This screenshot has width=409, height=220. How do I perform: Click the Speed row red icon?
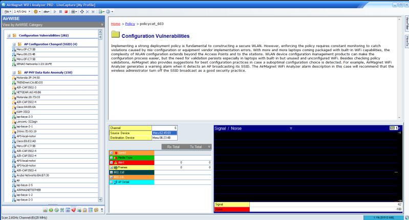pos(116,153)
